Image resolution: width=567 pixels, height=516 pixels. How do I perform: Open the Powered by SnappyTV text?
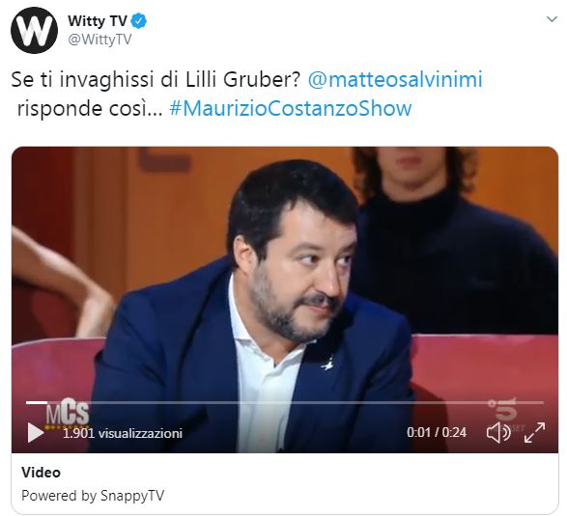[93, 496]
